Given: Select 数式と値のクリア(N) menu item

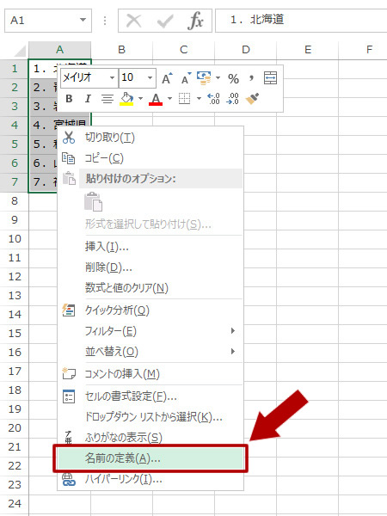Looking at the screenshot, I should coord(150,287).
